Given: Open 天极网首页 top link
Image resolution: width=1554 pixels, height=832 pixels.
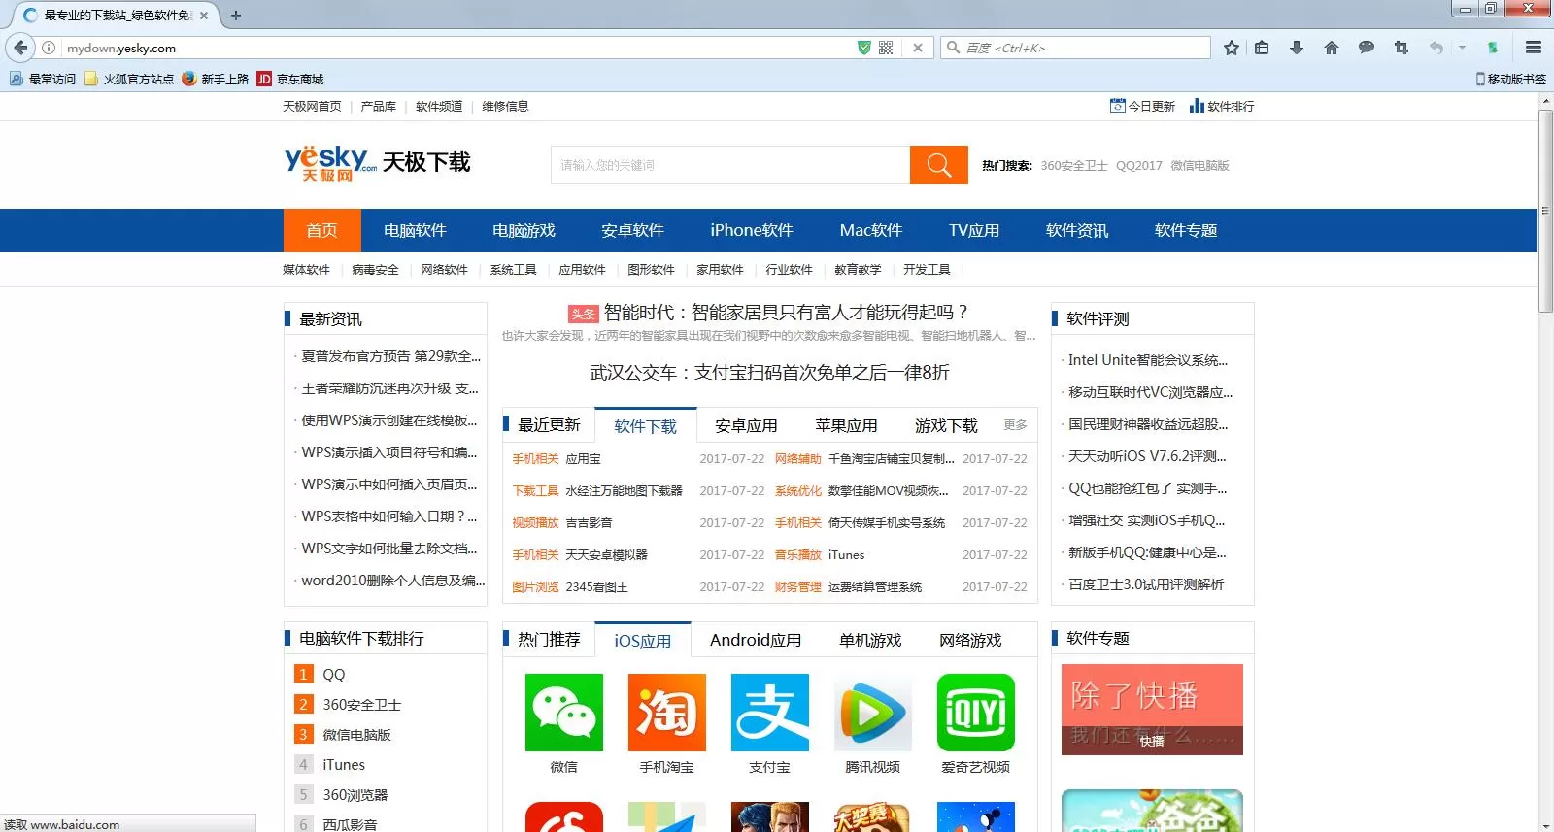Looking at the screenshot, I should point(312,107).
